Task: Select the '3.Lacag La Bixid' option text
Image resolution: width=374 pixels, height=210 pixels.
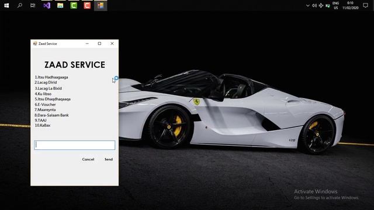Action: [48, 88]
